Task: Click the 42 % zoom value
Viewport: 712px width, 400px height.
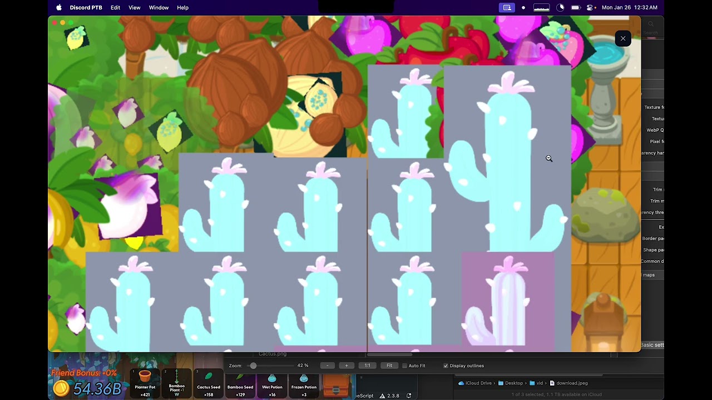Action: (303, 366)
